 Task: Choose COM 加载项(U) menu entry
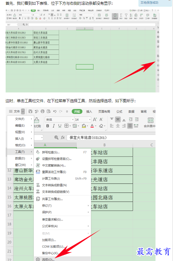click(63, 246)
